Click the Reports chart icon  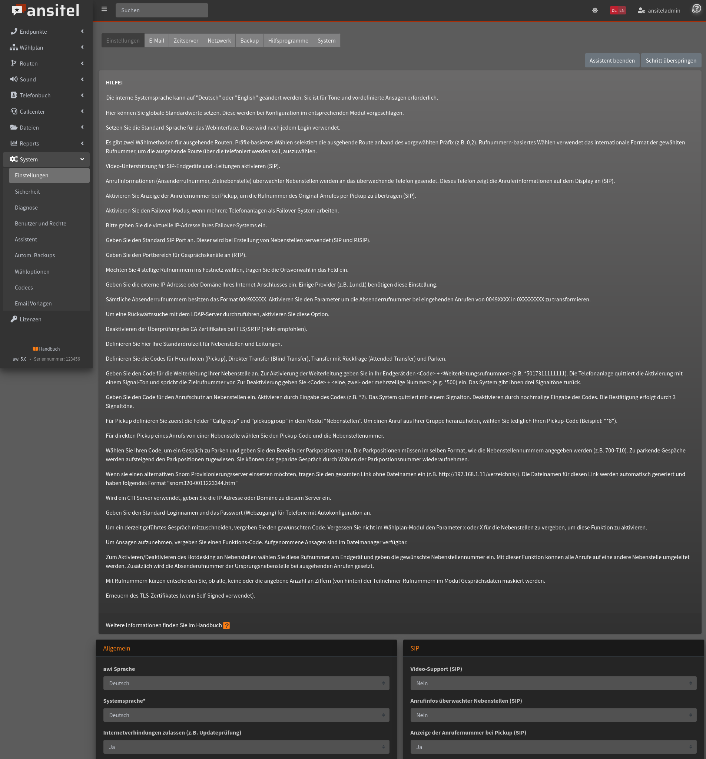pos(14,143)
